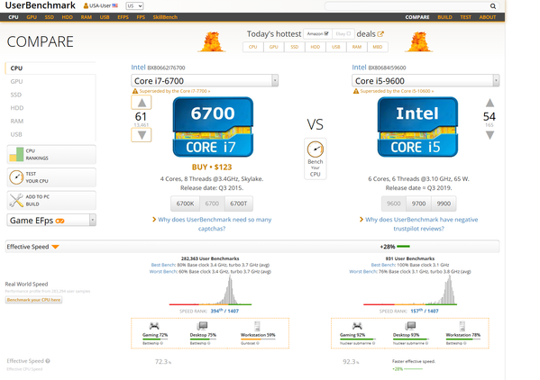The width and height of the screenshot is (540, 380).
Task: Click the top search input field
Action: click(x=407, y=5)
